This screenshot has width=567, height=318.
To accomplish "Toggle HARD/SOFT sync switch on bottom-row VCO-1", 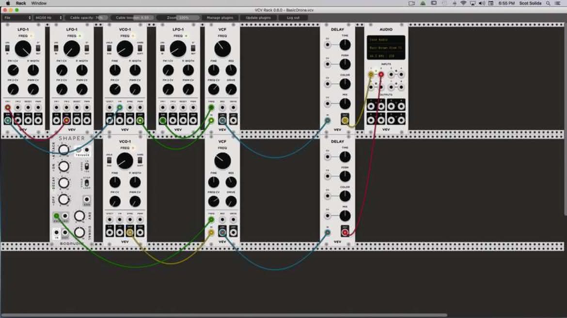I will pos(140,160).
